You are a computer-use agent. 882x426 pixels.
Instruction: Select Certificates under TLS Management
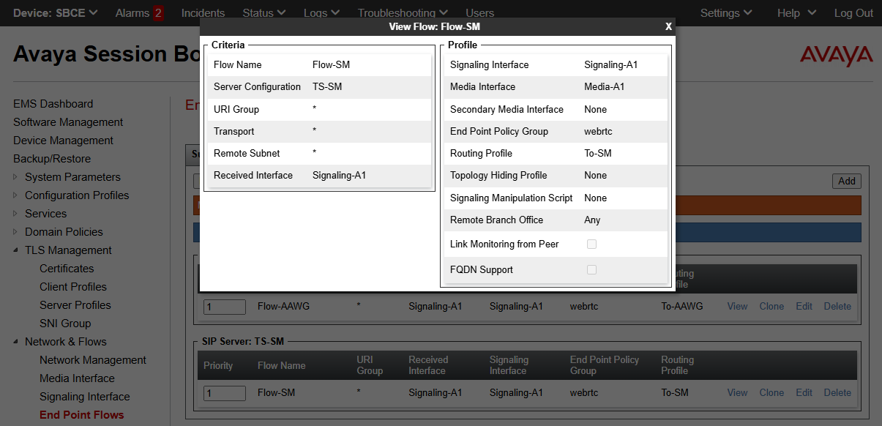[x=67, y=269]
